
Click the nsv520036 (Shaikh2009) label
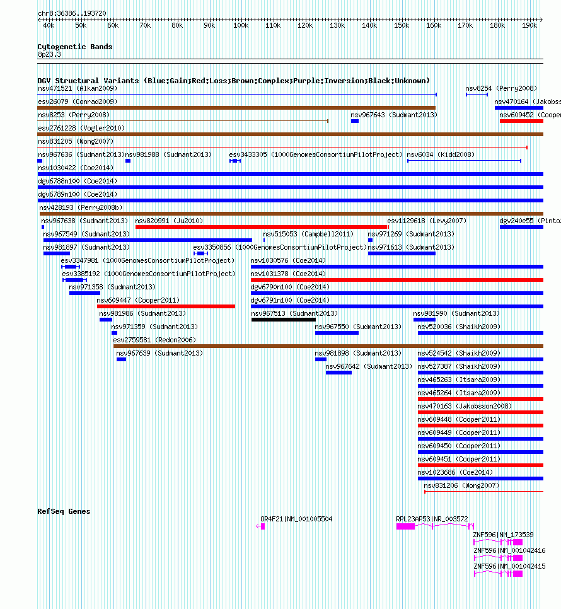[x=459, y=327]
